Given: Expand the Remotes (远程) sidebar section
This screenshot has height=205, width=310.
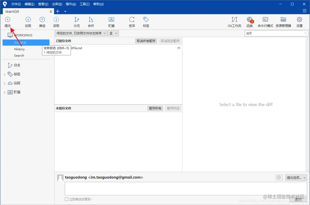Looking at the screenshot, I should (5, 83).
